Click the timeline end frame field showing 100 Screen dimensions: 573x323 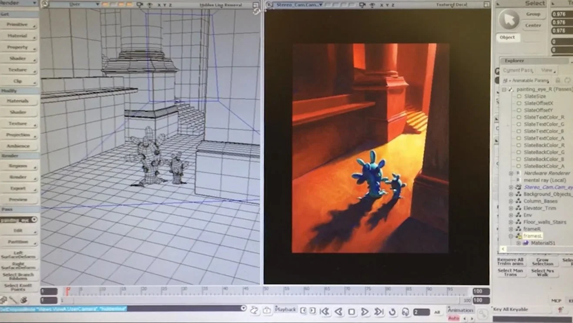[481, 292]
